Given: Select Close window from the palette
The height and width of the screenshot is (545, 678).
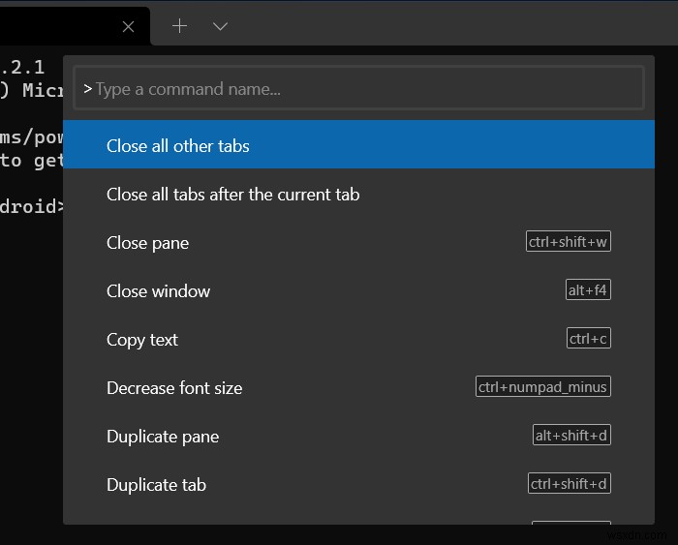Looking at the screenshot, I should [158, 291].
